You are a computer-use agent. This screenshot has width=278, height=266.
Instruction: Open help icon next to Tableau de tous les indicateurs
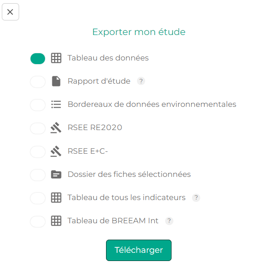point(196,198)
